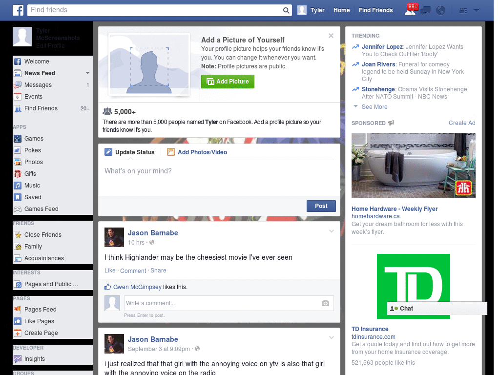Open Find Friends in top bar
The image size is (500, 375).
pyautogui.click(x=375, y=10)
